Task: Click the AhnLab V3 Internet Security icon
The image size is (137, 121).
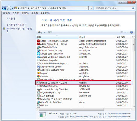Action: [x=38, y=57]
